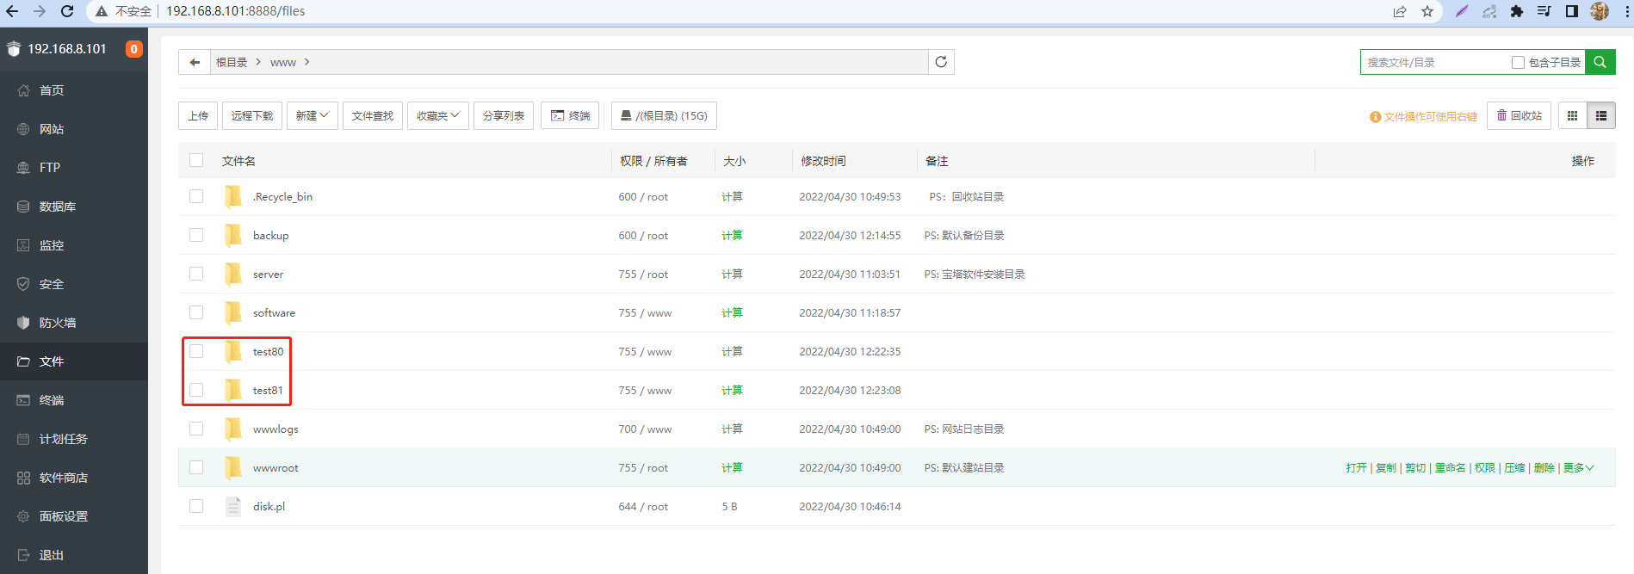The width and height of the screenshot is (1634, 574).
Task: Check the backup row checkbox
Action: pos(196,235)
